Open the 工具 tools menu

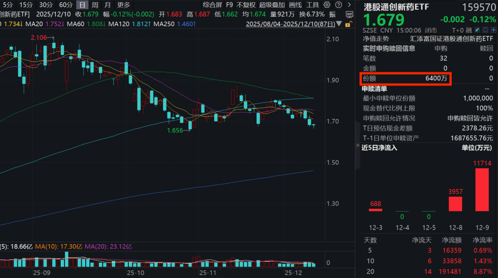[312, 5]
